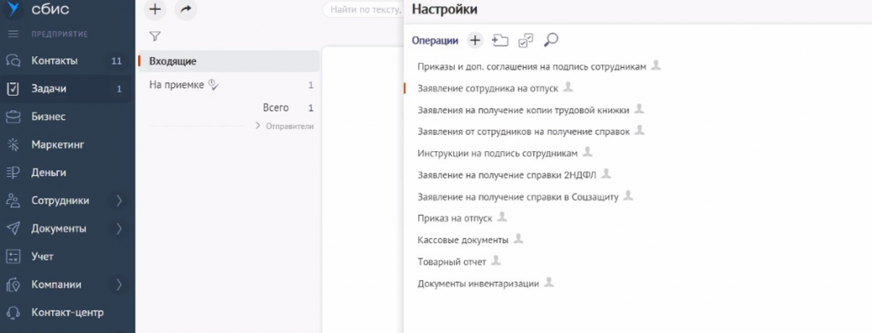Open Заявление на получение справки 2НДФЛ
872x333 pixels.
(x=507, y=175)
